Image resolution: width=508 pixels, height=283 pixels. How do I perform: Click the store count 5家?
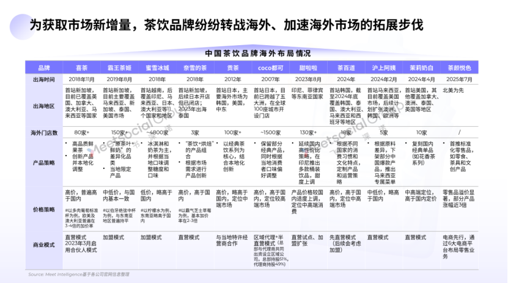[383, 133]
